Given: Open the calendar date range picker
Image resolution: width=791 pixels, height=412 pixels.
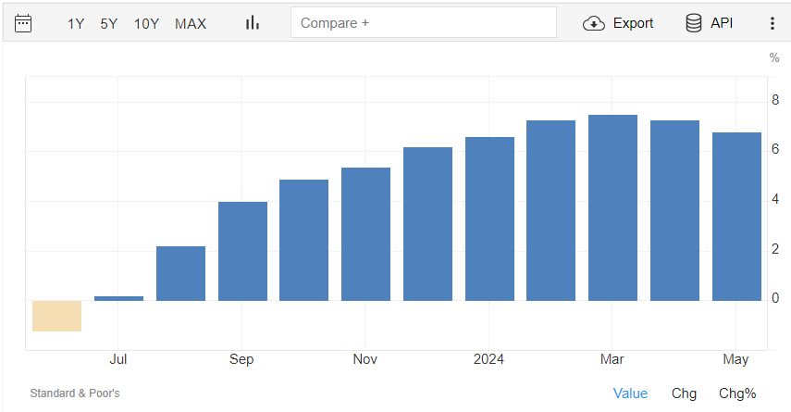Looking at the screenshot, I should coord(23,24).
